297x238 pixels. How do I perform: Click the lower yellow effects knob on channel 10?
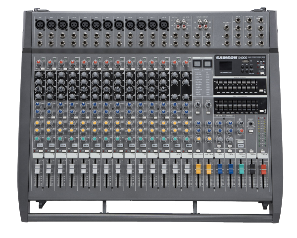click(141, 130)
